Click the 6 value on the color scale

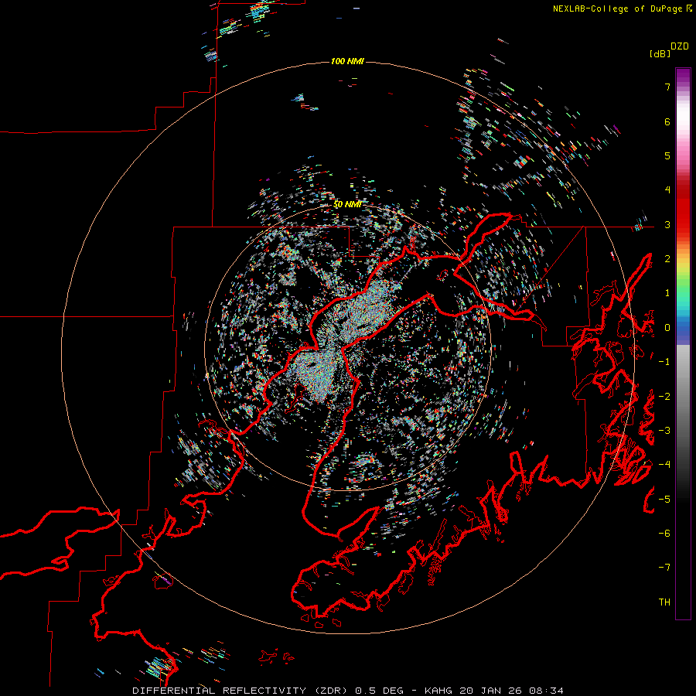tap(667, 121)
